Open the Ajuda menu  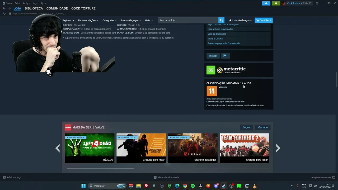(x=44, y=3)
